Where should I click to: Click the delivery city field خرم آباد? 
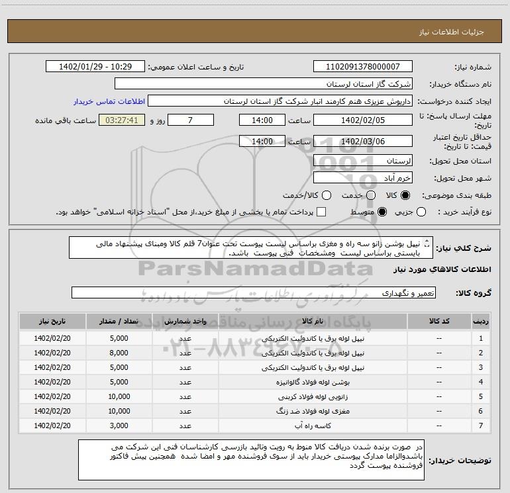click(363, 178)
